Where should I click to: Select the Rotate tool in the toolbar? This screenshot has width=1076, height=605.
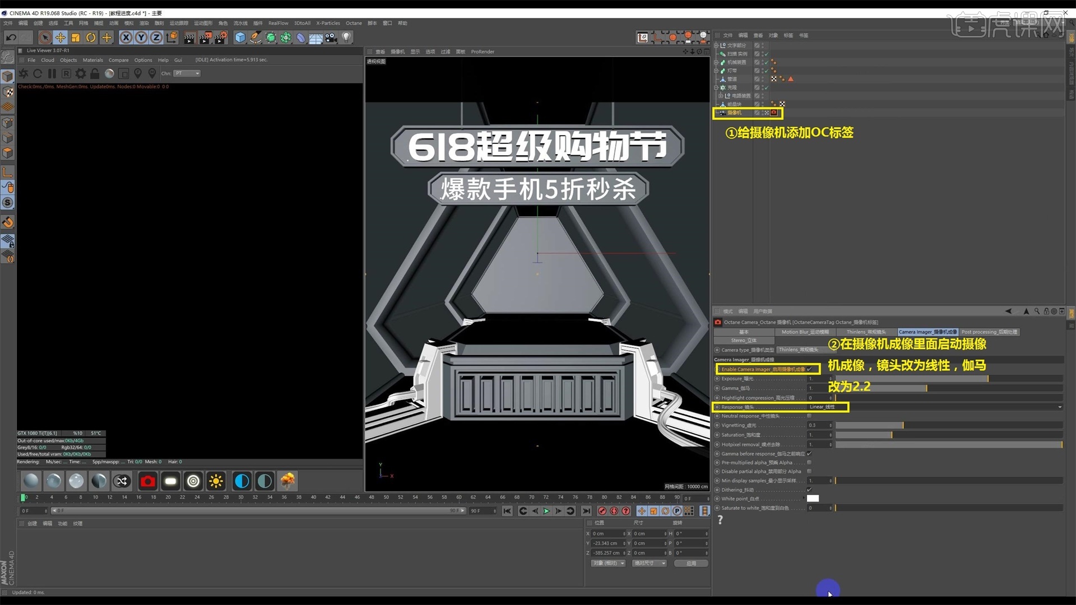90,38
